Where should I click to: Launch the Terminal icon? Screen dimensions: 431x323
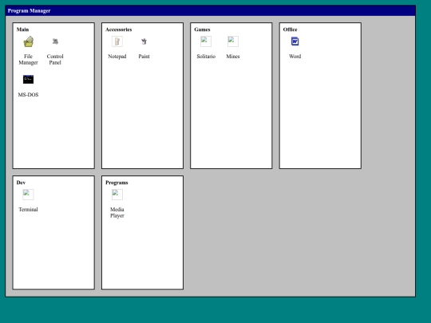(x=28, y=195)
